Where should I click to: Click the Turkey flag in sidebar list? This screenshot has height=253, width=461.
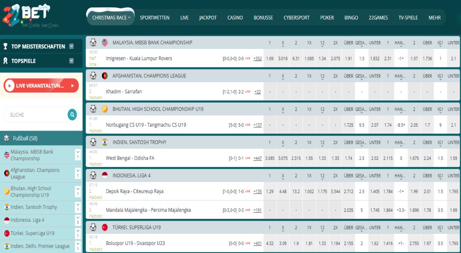[7, 233]
